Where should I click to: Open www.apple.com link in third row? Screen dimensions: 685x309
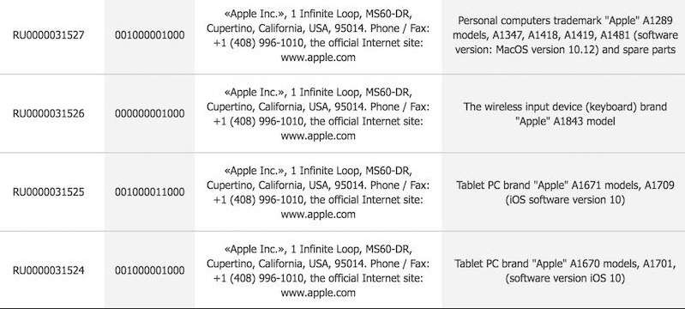click(318, 214)
